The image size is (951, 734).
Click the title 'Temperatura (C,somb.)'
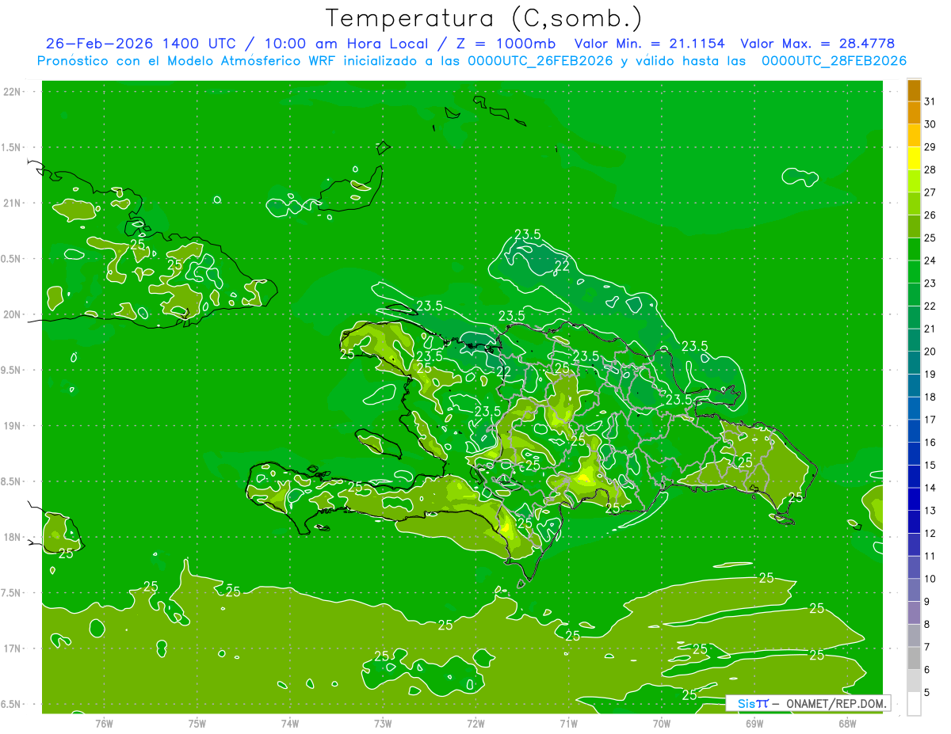coord(483,18)
